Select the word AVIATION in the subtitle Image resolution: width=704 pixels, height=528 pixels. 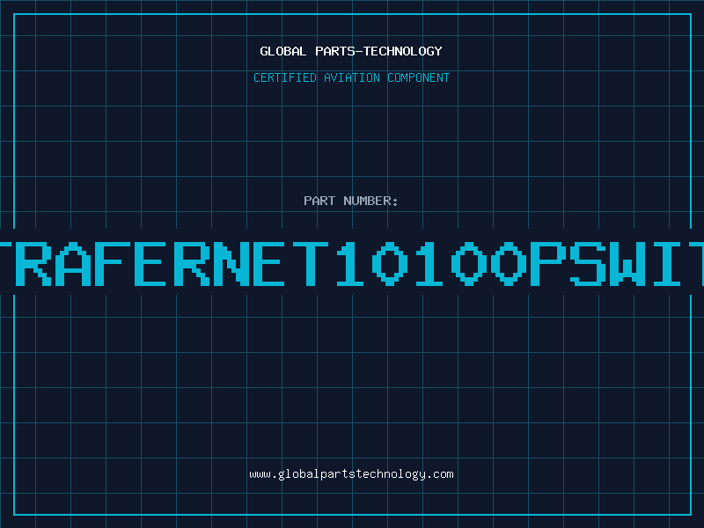(x=351, y=77)
